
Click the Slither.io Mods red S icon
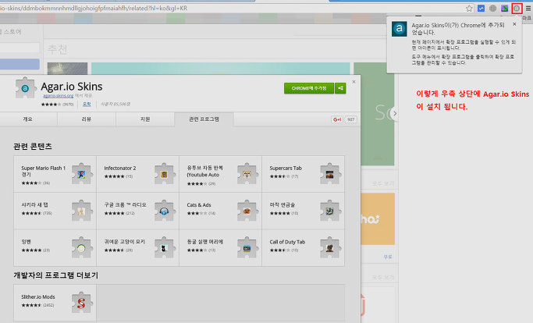81,302
